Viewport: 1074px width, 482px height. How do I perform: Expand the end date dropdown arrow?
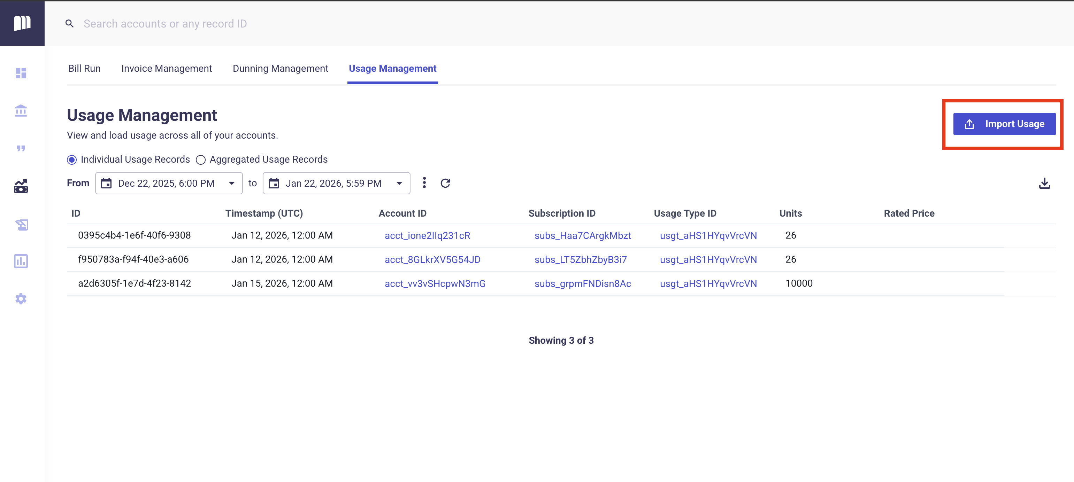(x=399, y=184)
